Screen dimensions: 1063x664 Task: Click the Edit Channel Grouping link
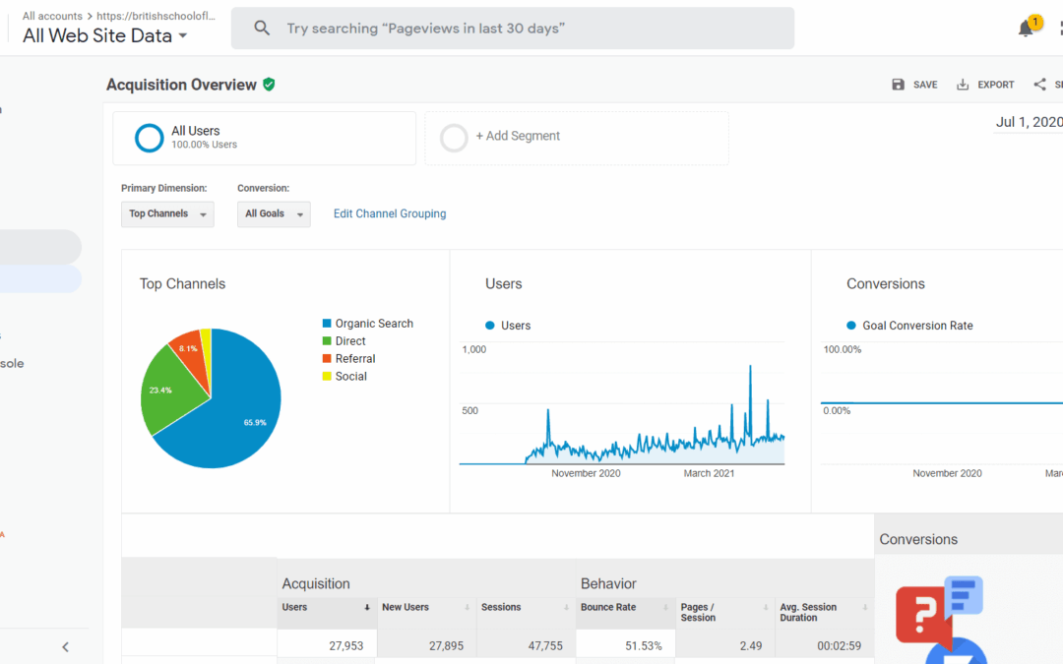click(390, 213)
